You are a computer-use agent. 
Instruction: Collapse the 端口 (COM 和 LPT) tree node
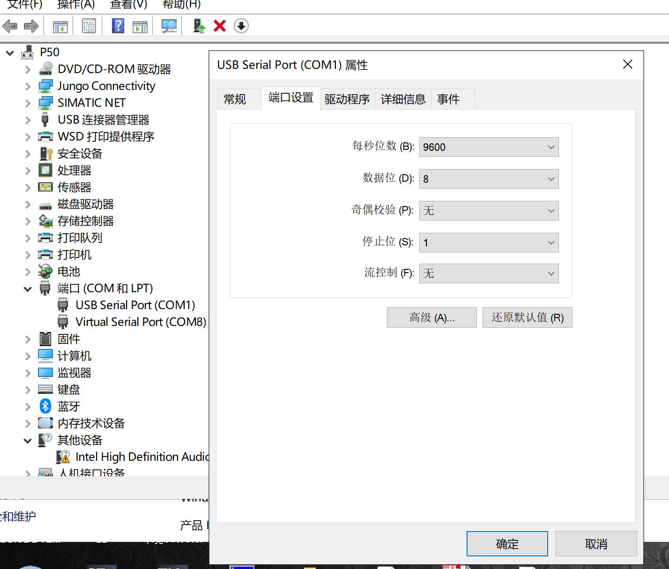(x=28, y=289)
